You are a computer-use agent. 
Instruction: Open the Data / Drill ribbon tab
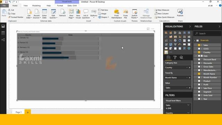coord(72,6)
